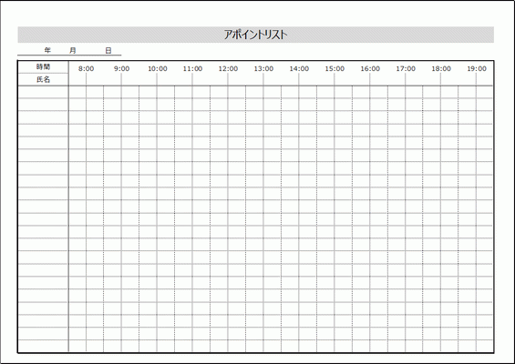Select the 13:00 time column header
515x364 pixels.
(x=263, y=68)
